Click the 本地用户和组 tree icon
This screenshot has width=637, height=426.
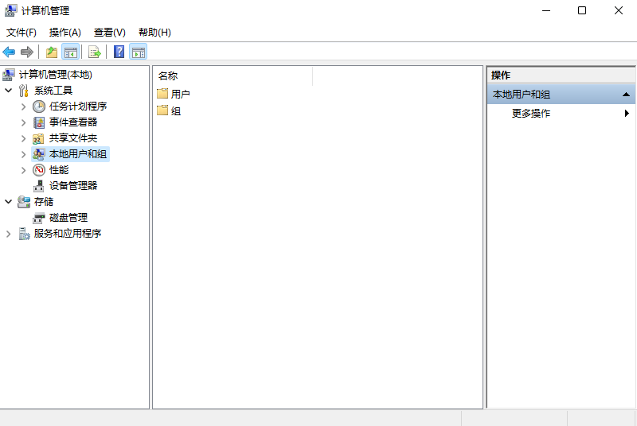38,154
